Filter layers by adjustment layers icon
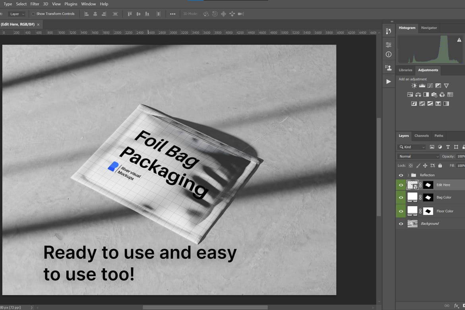The image size is (465, 310). 440,147
